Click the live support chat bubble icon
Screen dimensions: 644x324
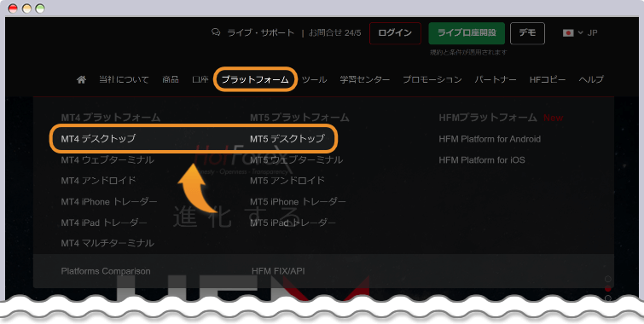coord(216,32)
